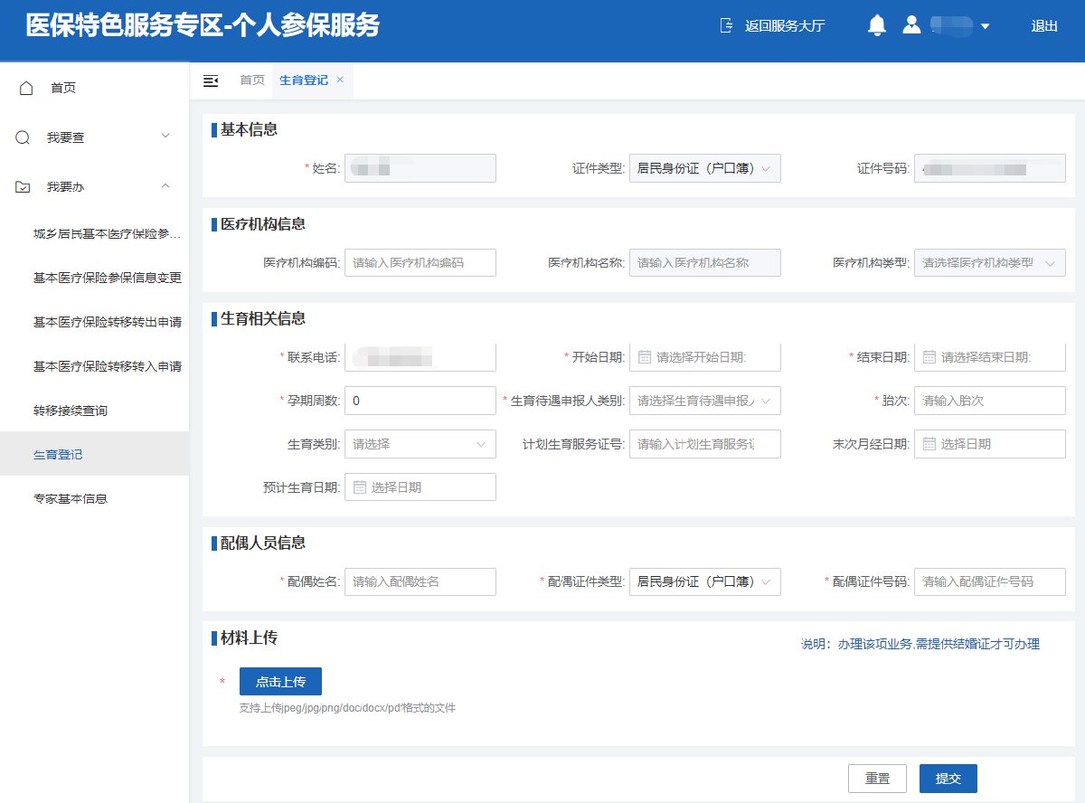Screen dimensions: 1085x803
Task: Click the 点击上传 upload button
Action: point(280,681)
